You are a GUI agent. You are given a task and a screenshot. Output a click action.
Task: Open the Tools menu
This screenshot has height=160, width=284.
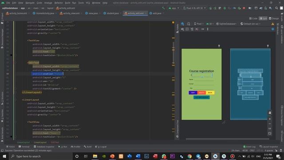point(81,3)
